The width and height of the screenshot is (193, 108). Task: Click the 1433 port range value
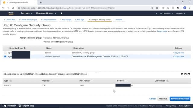pos(82,85)
